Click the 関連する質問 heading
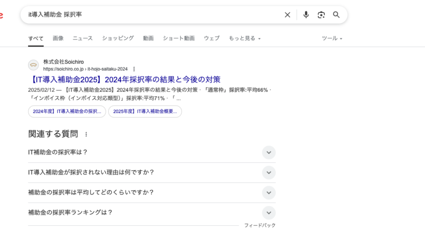This screenshot has height=239, width=425. [53, 134]
